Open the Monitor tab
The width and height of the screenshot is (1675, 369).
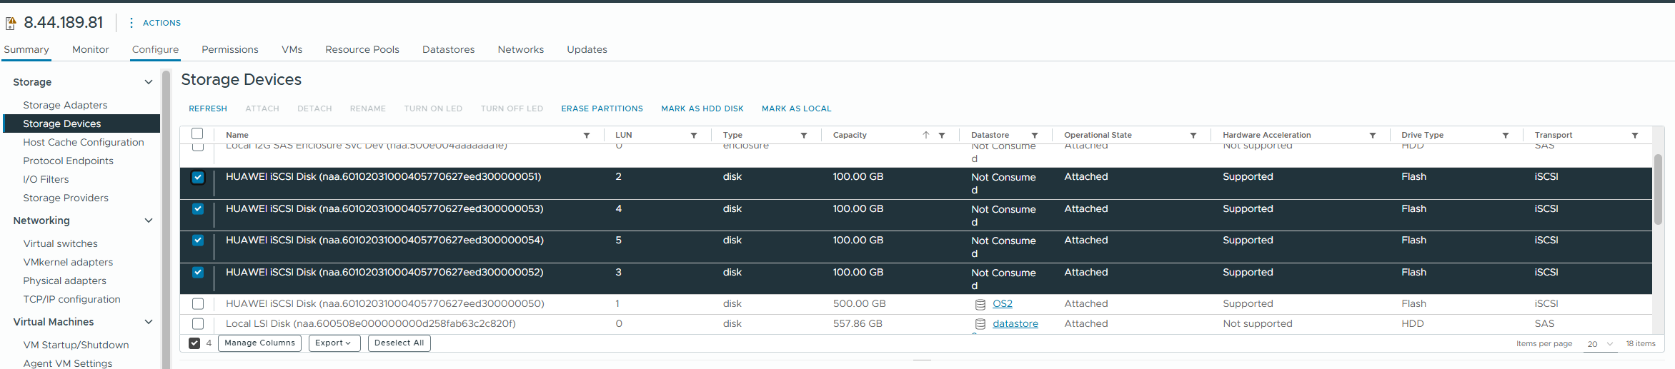tap(91, 49)
